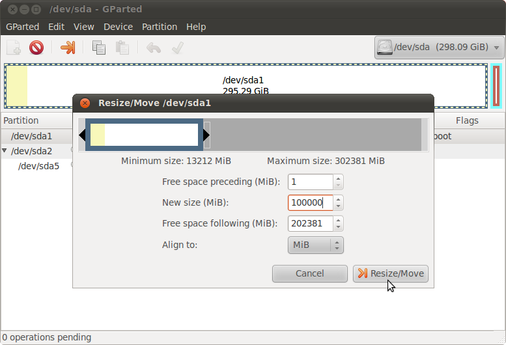Open the Help menu
The image size is (506, 345).
pyautogui.click(x=196, y=27)
